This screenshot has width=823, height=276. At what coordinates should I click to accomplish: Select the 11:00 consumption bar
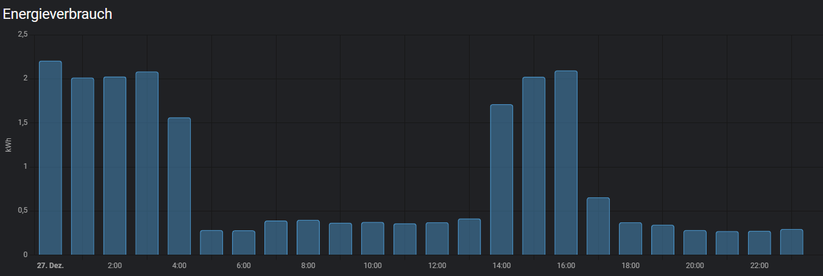[405, 239]
